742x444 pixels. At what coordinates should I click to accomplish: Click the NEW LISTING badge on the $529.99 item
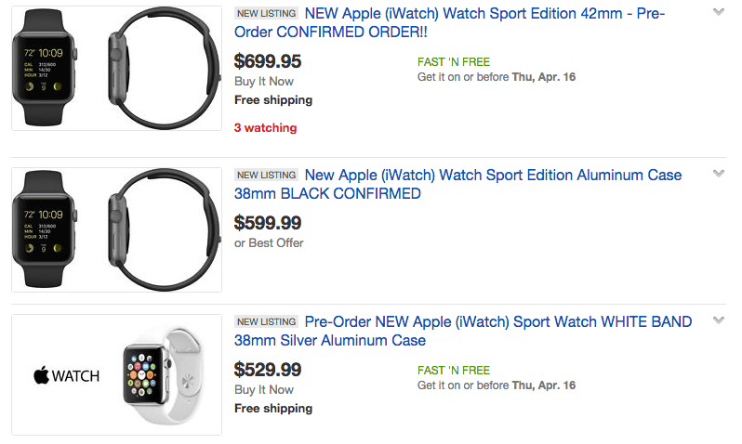pyautogui.click(x=267, y=322)
